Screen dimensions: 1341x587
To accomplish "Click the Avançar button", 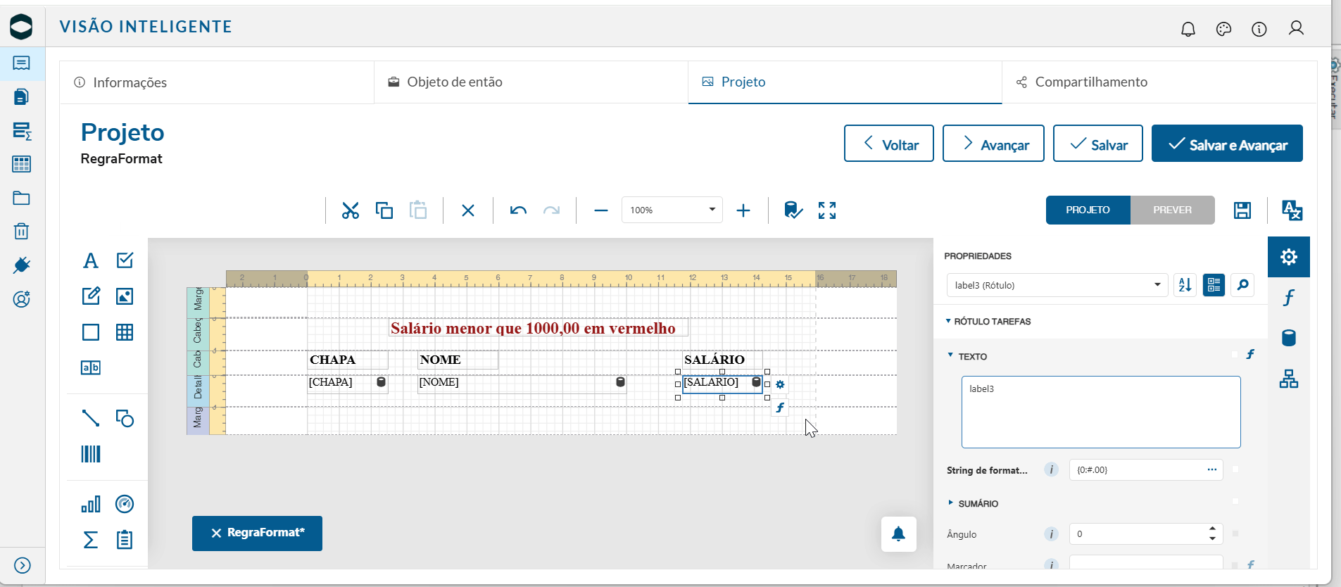I will pos(993,144).
